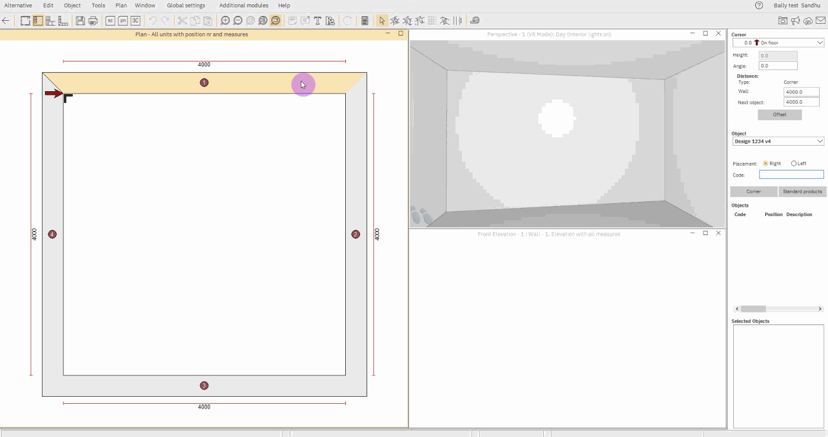The image size is (828, 437).
Task: Click the Zoom in magnifier icon
Action: click(x=225, y=21)
